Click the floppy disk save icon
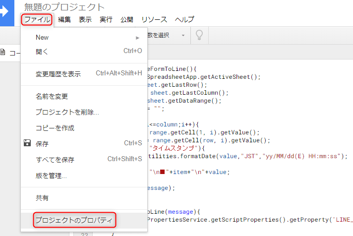353x236 pixels. (x=27, y=143)
